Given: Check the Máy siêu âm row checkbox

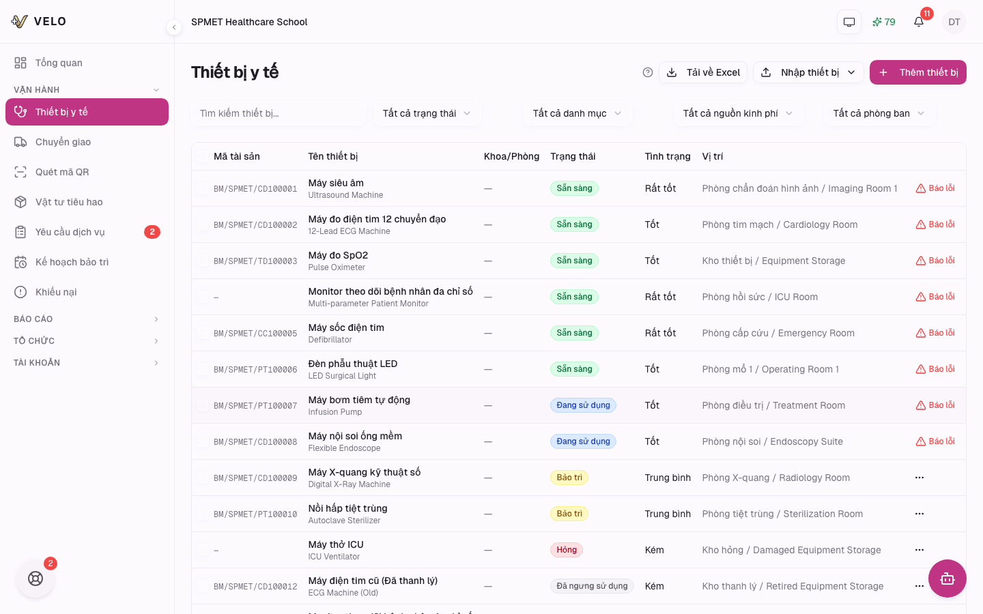Looking at the screenshot, I should pyautogui.click(x=203, y=189).
